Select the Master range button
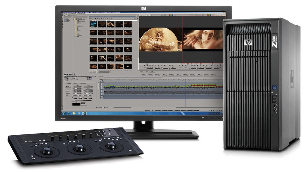 coord(68,87)
